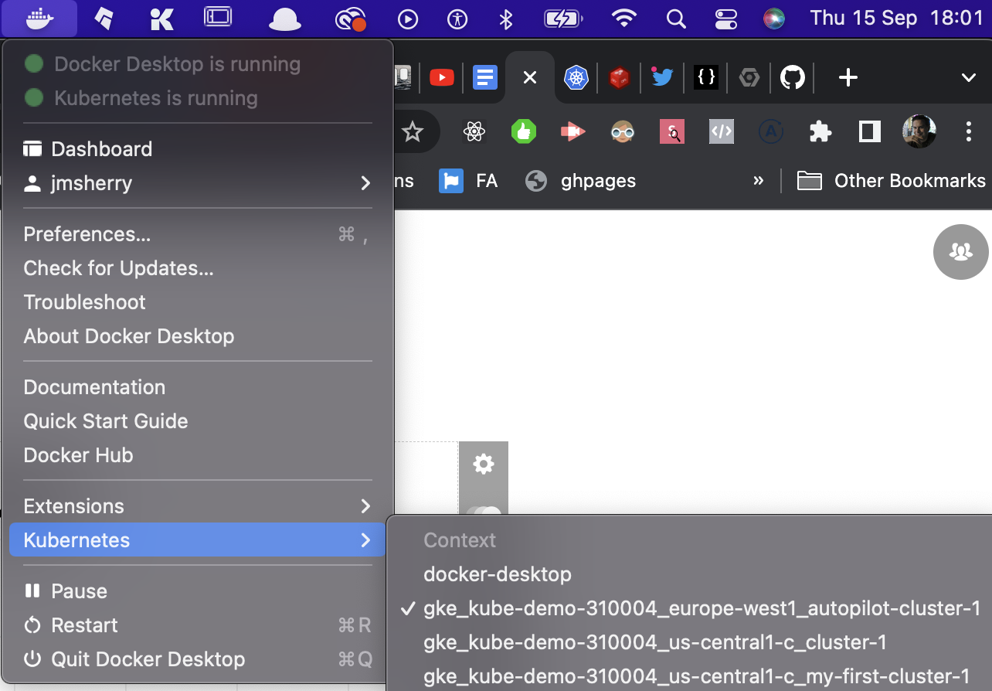
Task: Click the code brackets extension icon
Action: click(x=721, y=132)
